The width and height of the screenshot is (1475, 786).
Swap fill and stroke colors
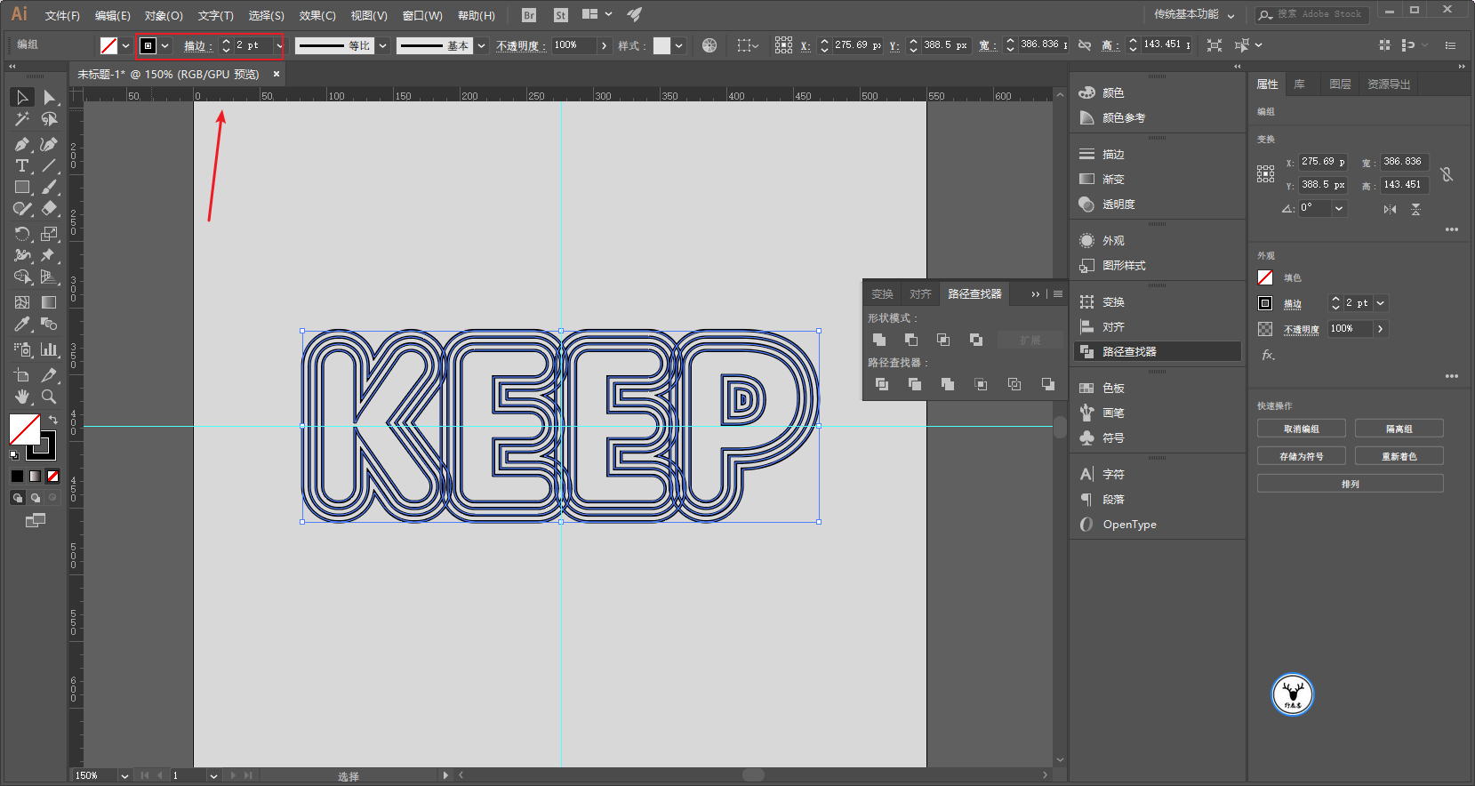click(x=52, y=420)
